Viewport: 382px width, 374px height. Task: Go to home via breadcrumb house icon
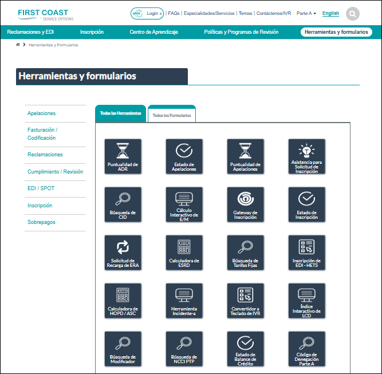pyautogui.click(x=18, y=45)
